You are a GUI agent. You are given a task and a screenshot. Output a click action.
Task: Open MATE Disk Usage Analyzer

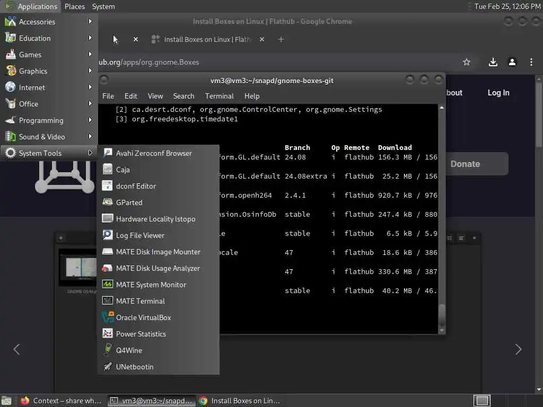(158, 268)
